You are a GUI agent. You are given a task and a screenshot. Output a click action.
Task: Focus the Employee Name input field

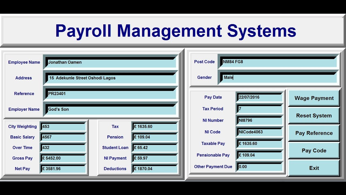tap(111, 62)
